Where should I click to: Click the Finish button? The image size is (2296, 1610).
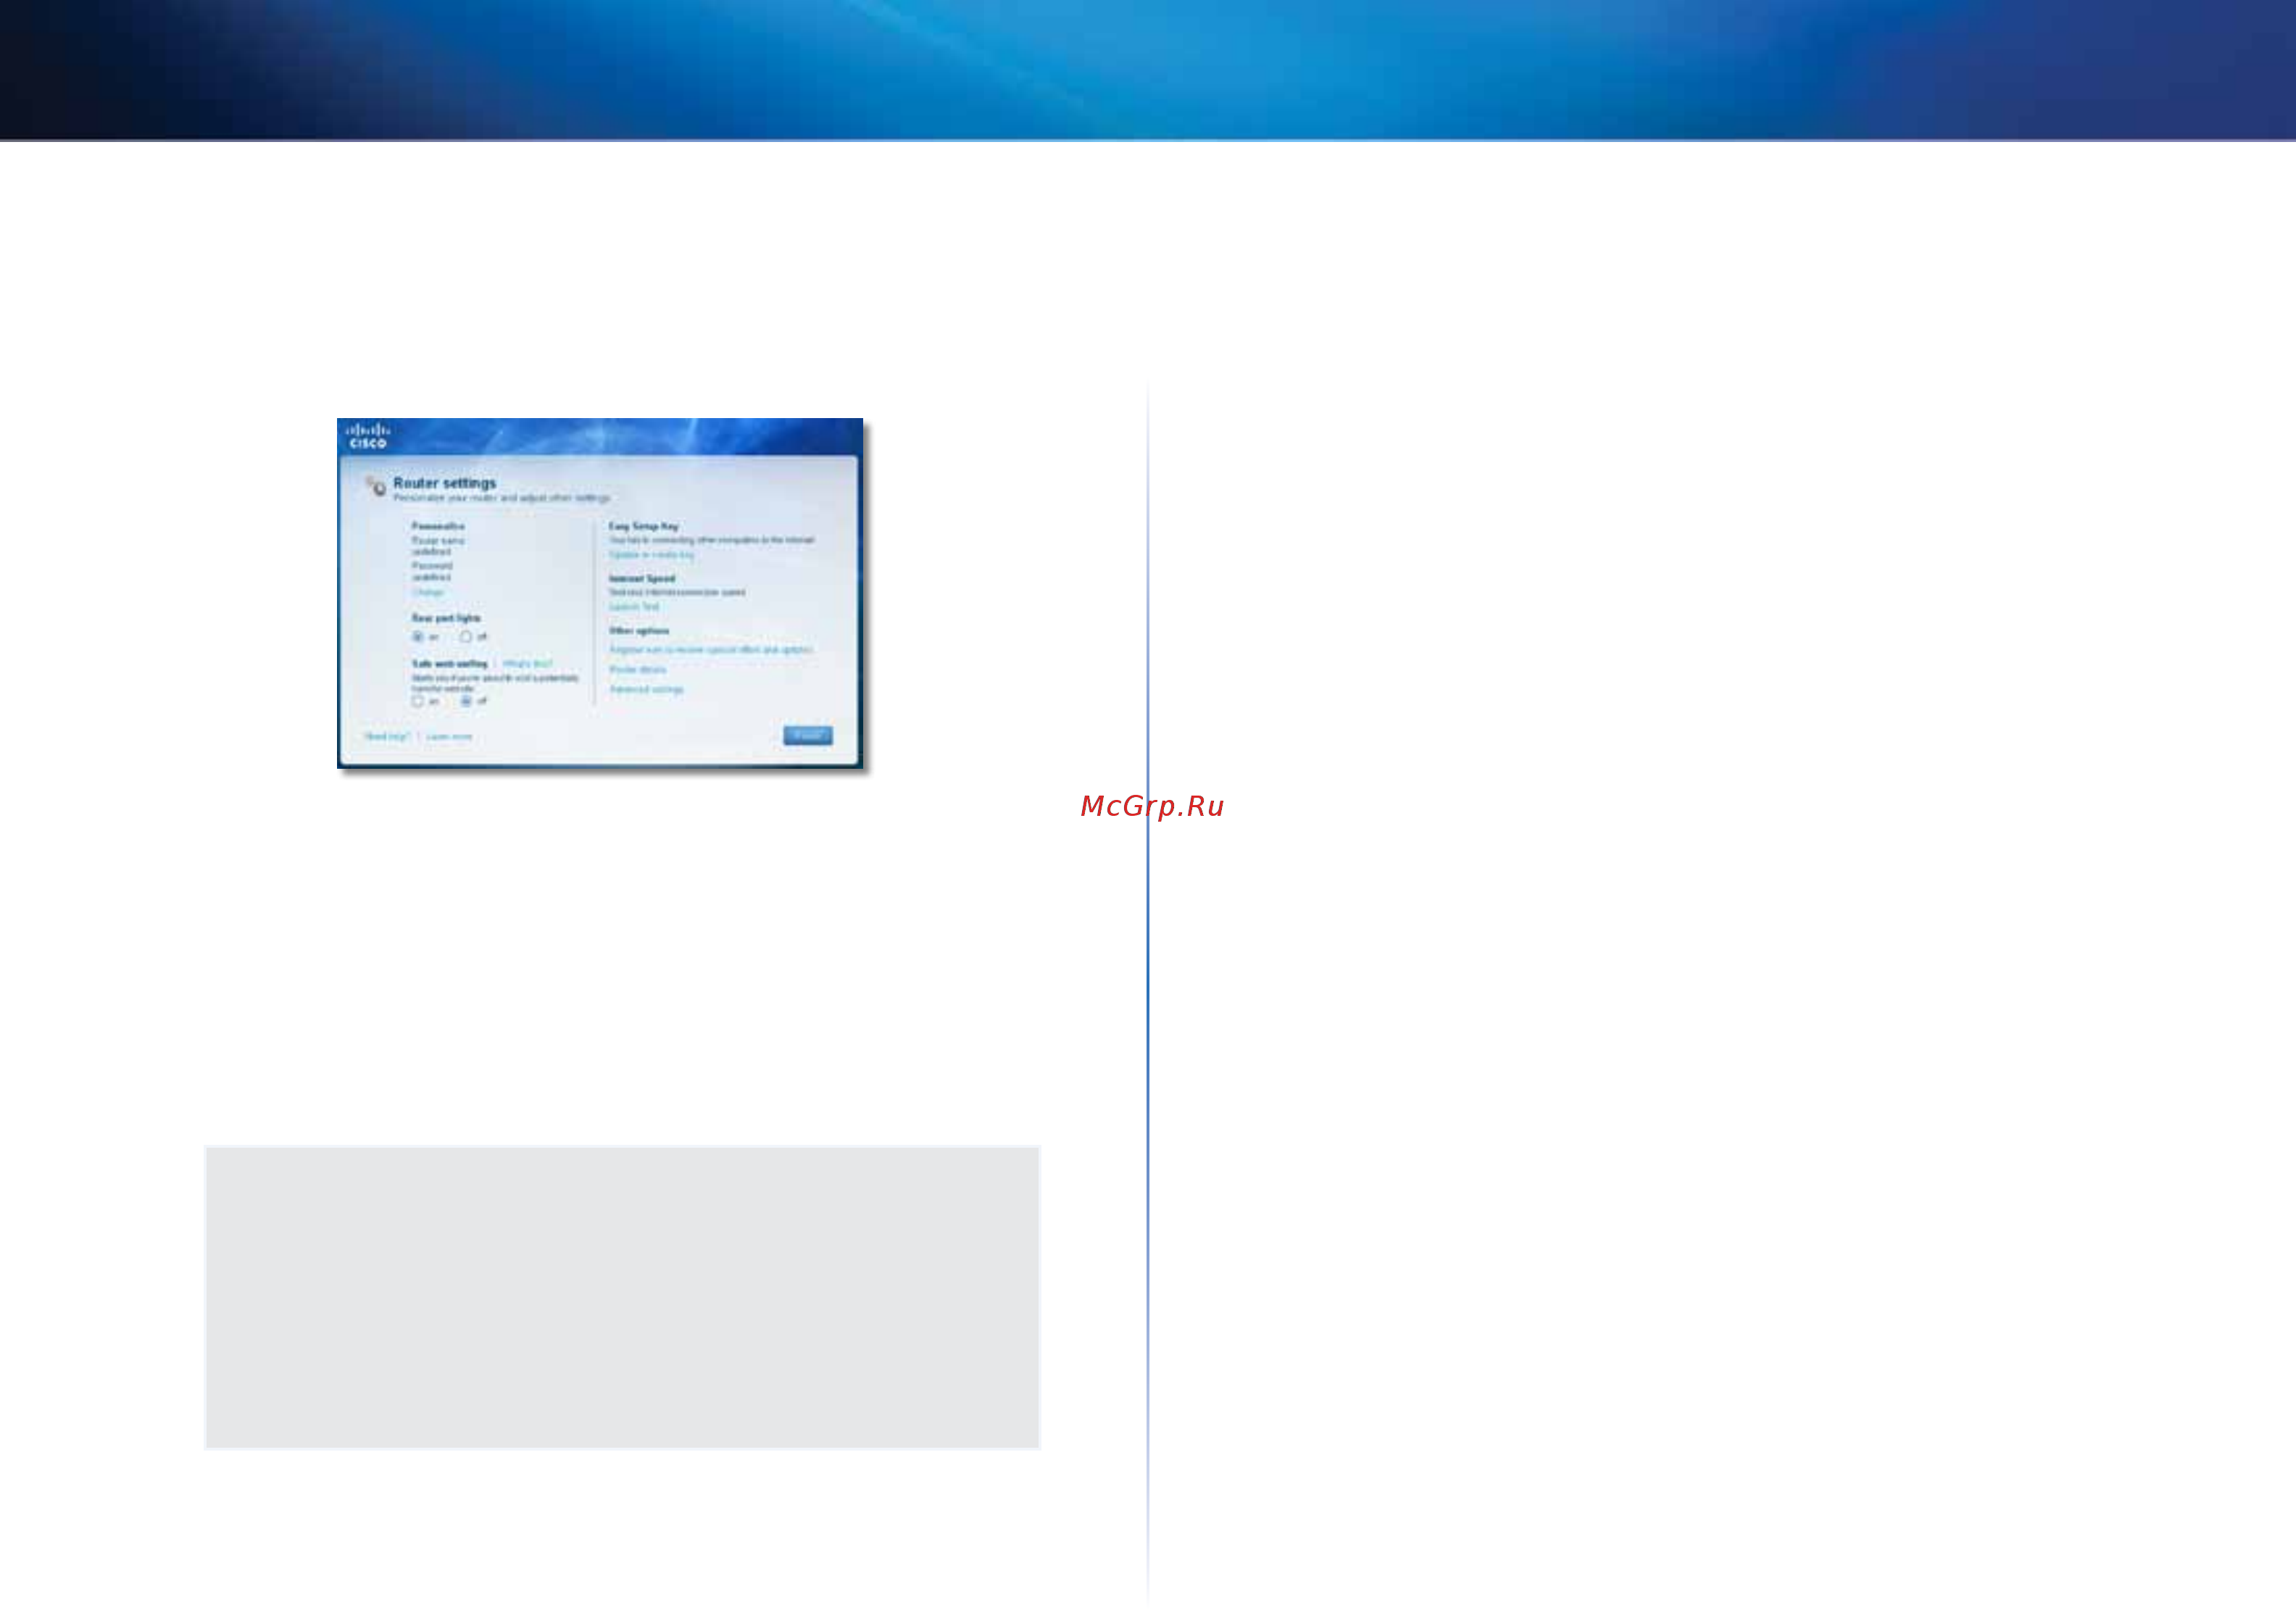(808, 736)
